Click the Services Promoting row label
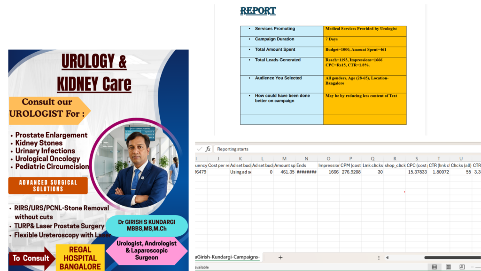The height and width of the screenshot is (271, 481). click(275, 29)
